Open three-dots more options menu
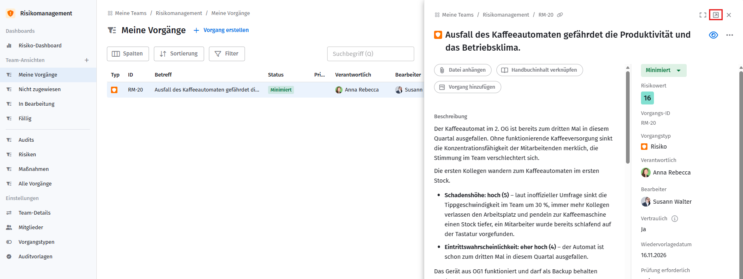The height and width of the screenshot is (279, 743). [729, 35]
